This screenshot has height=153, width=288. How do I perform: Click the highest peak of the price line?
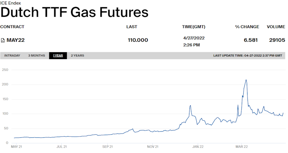coord(246,80)
